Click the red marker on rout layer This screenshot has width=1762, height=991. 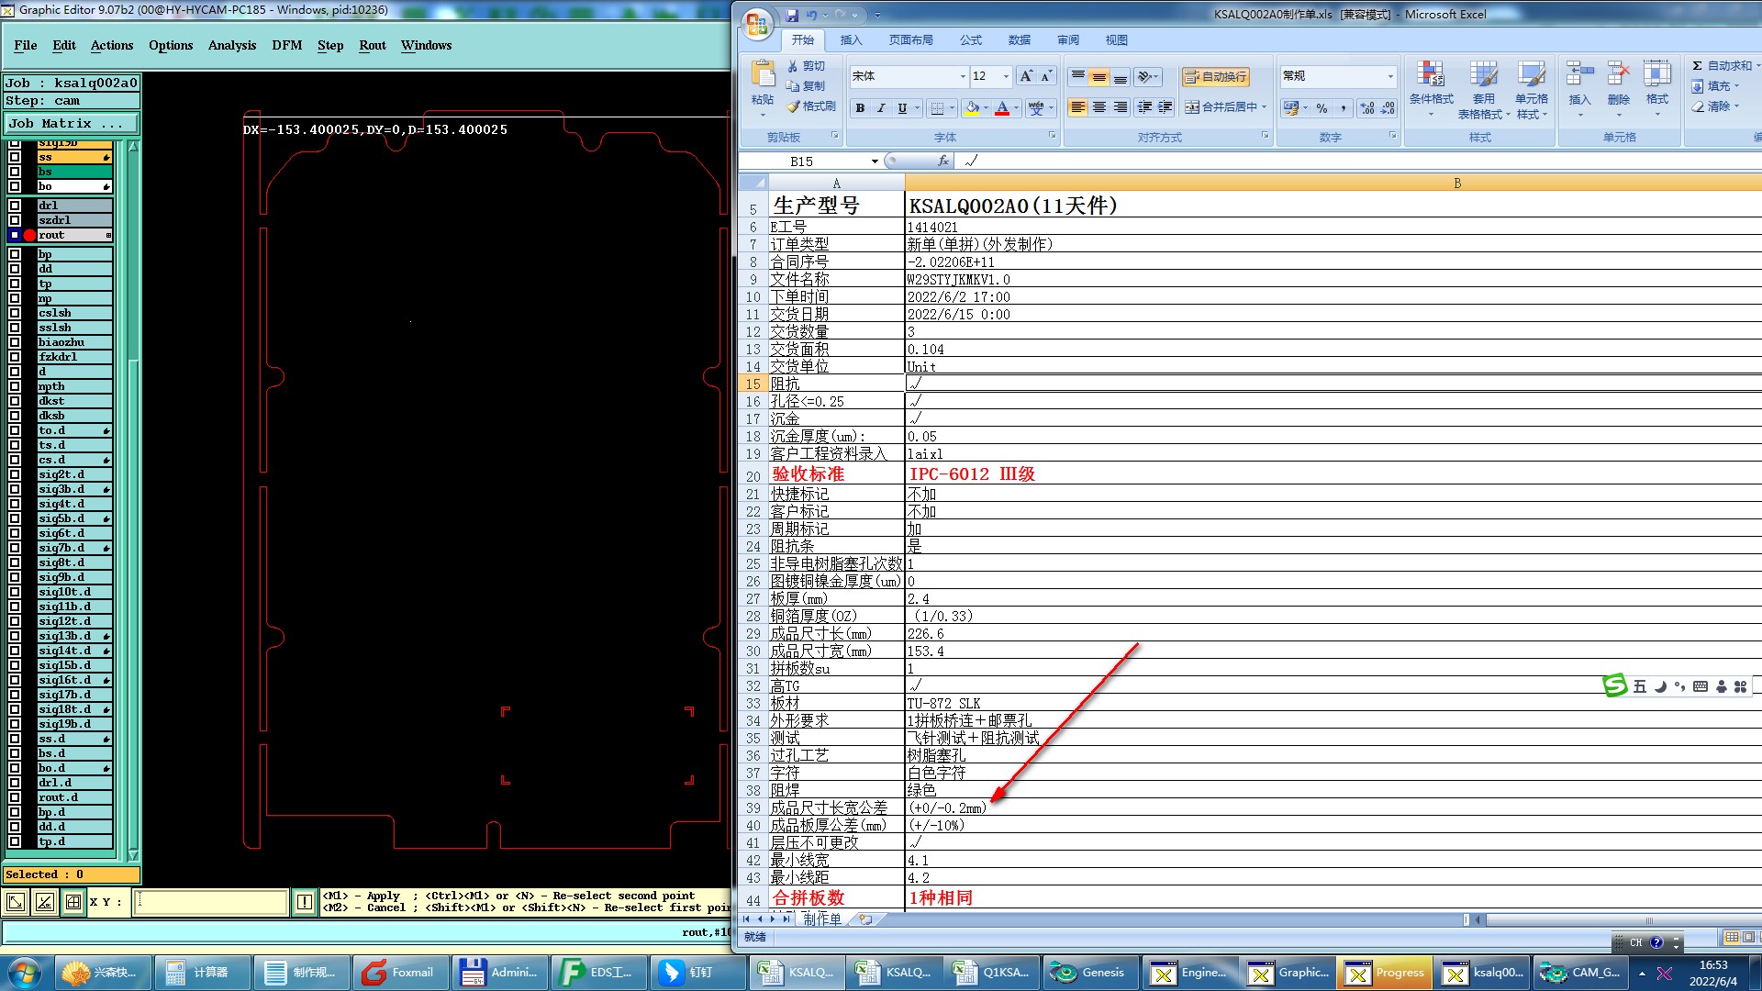click(29, 235)
